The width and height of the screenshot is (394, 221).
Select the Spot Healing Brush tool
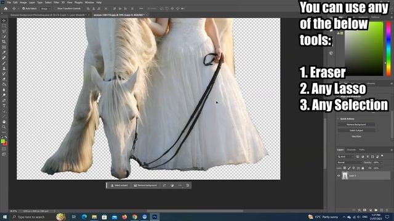(x=4, y=58)
